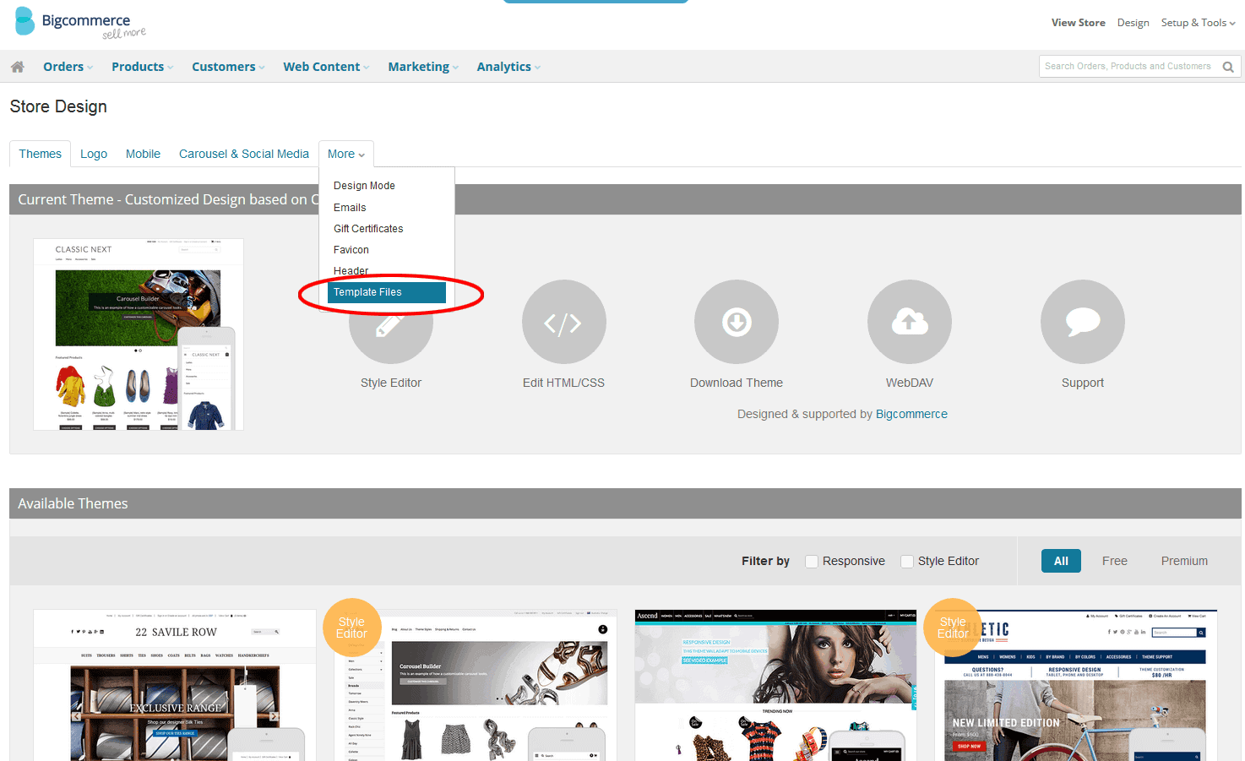Click the WebDAV text label
Viewport: 1245px width, 761px height.
point(910,383)
